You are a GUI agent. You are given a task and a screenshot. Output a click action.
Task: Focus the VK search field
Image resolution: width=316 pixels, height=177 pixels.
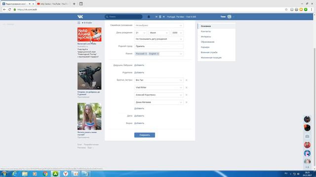pos(123,17)
